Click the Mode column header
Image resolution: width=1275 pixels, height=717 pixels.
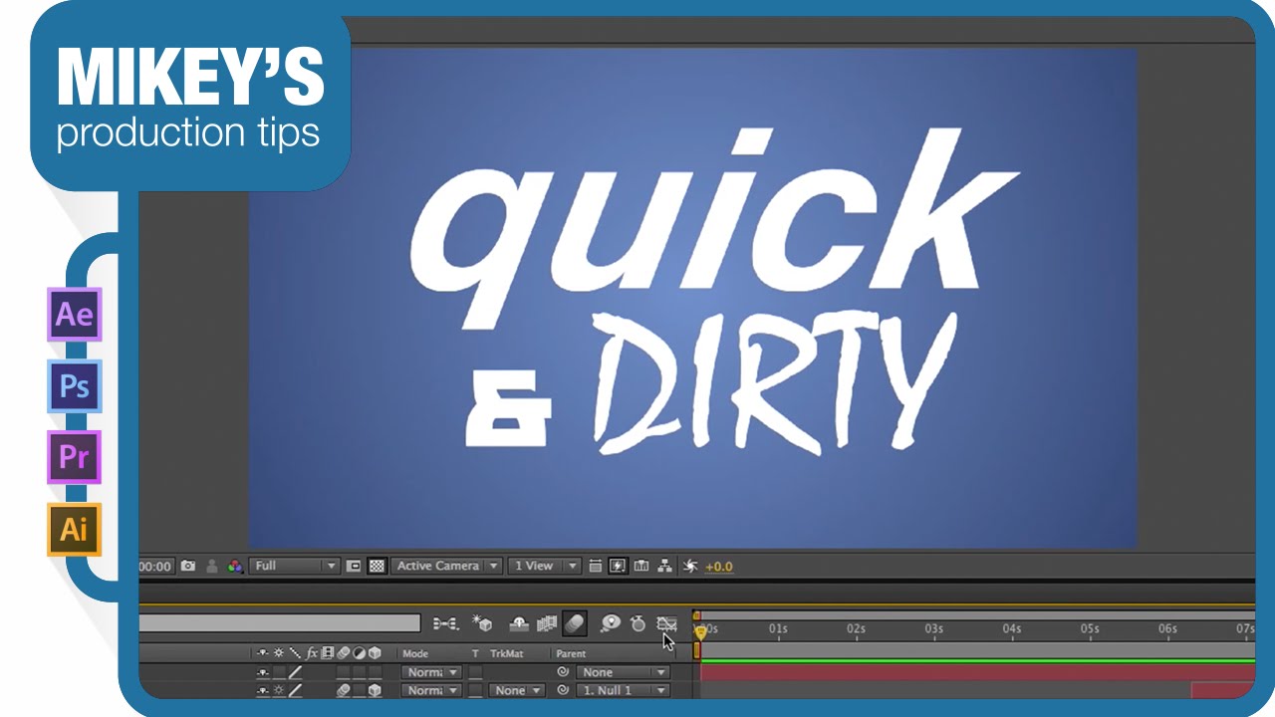415,654
